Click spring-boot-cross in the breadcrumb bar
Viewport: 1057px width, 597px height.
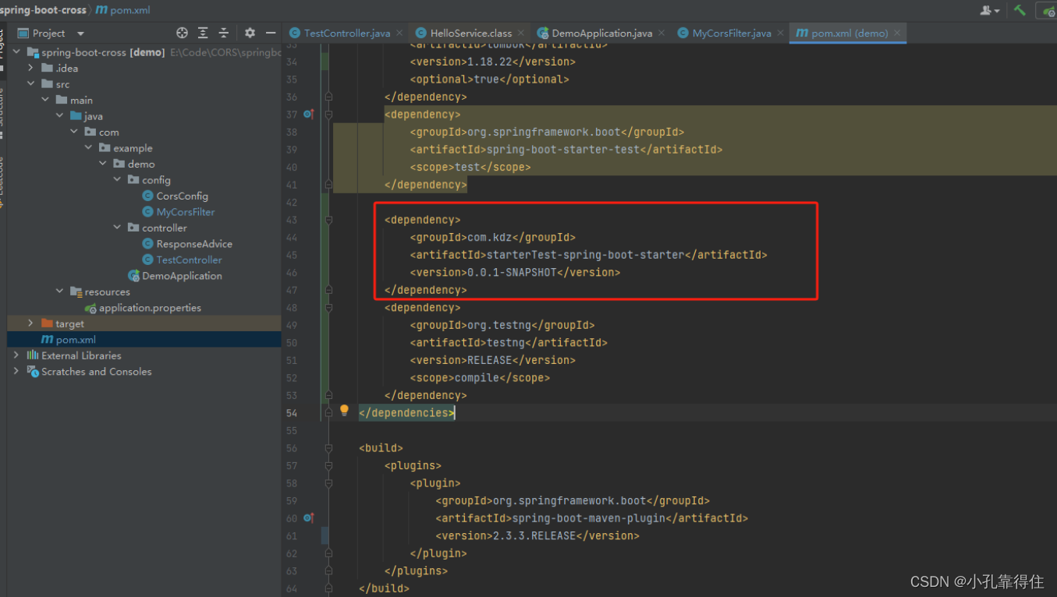(x=43, y=10)
